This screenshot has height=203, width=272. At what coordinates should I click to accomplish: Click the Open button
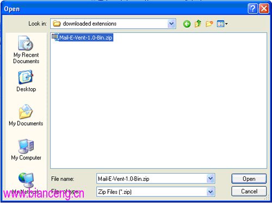[249, 179]
